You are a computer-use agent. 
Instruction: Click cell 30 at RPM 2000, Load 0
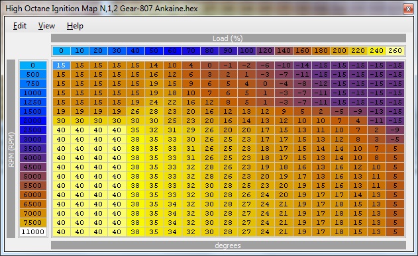[x=62, y=121]
